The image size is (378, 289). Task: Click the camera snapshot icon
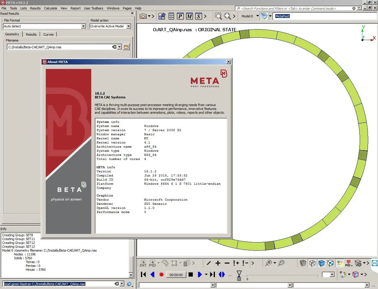(143, 16)
